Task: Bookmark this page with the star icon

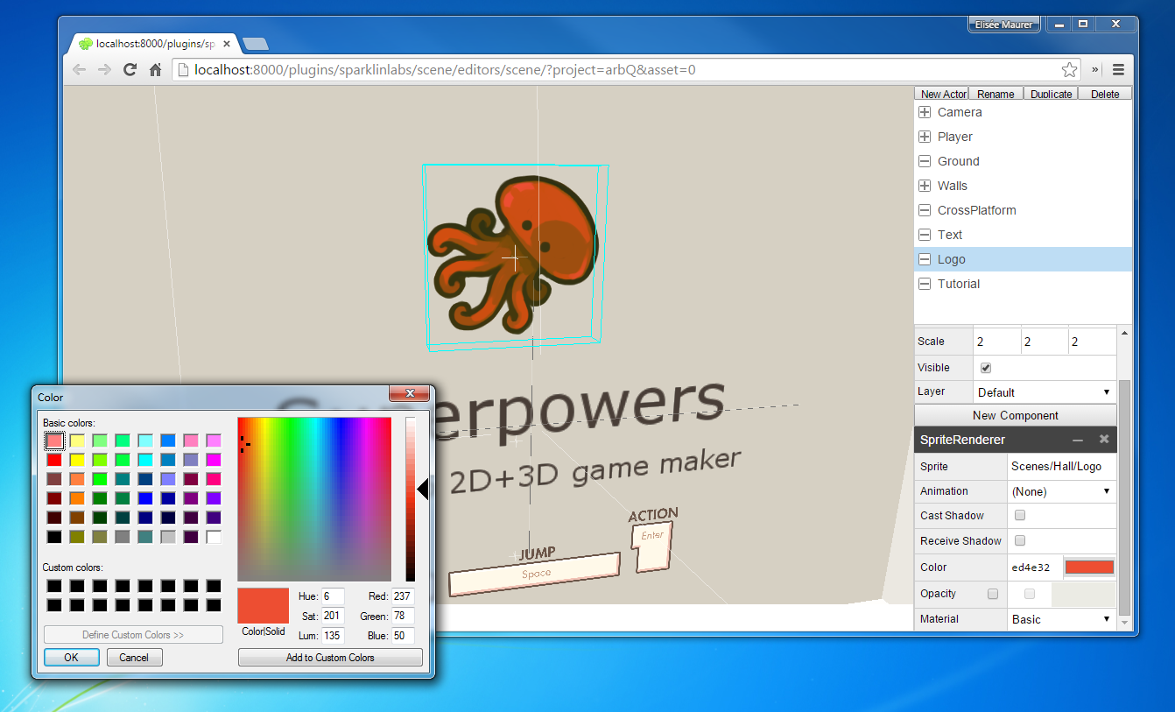Action: 1069,70
